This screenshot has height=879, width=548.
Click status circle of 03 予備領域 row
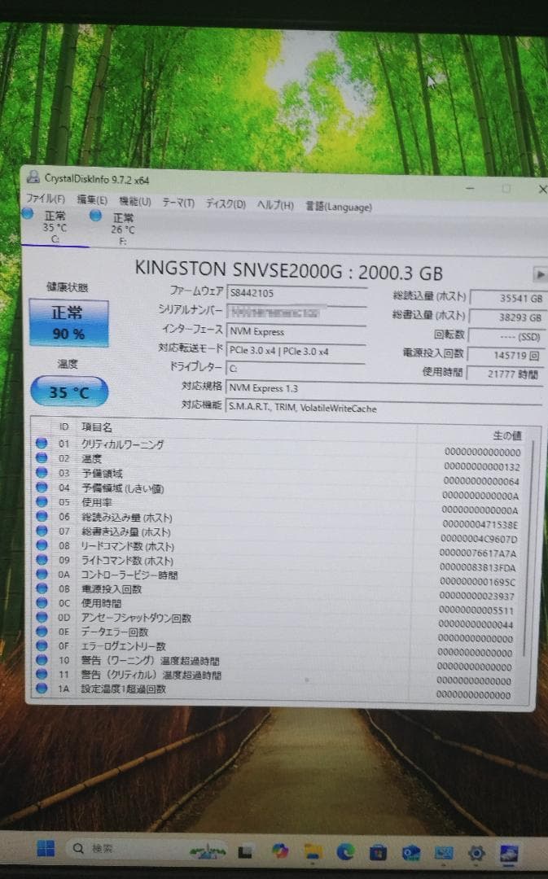point(41,472)
